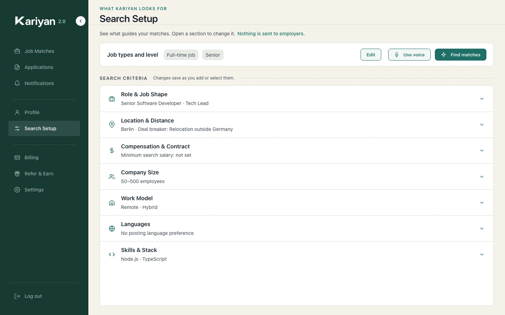
Task: Click the Role & Job Shape title
Action: 144,94
